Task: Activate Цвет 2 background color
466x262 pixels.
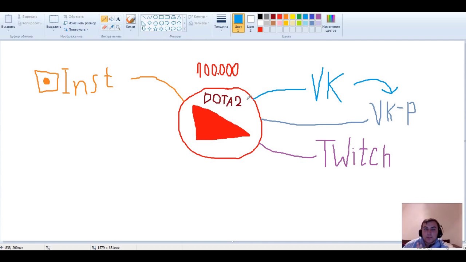Action: 250,23
